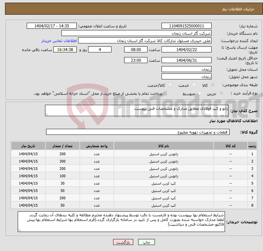Click زانویی کربن استیل in row 3

coord(164,169)
